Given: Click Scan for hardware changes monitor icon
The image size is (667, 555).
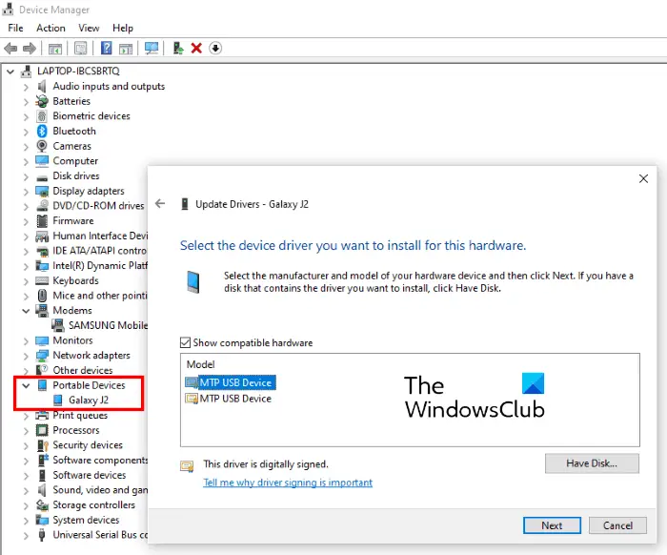Looking at the screenshot, I should [x=152, y=48].
